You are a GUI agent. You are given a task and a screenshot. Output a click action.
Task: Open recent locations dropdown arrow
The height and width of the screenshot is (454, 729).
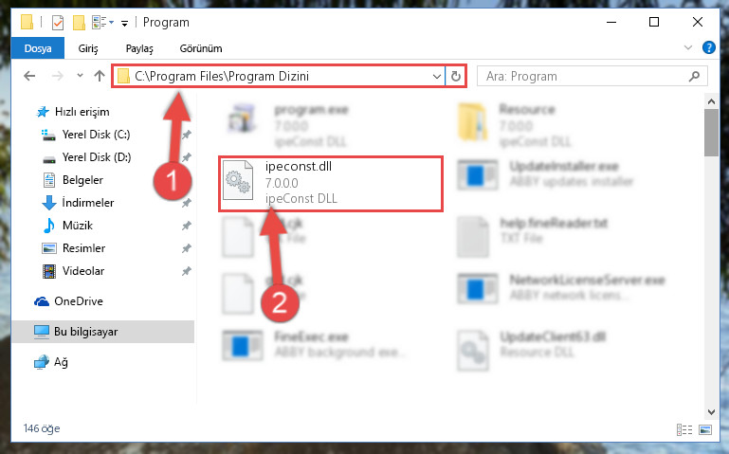80,75
